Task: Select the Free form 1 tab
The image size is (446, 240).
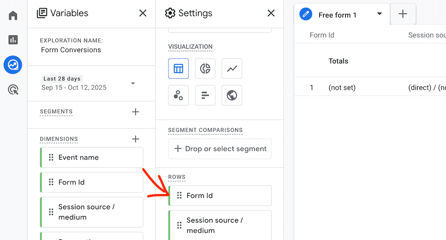Action: pos(337,15)
